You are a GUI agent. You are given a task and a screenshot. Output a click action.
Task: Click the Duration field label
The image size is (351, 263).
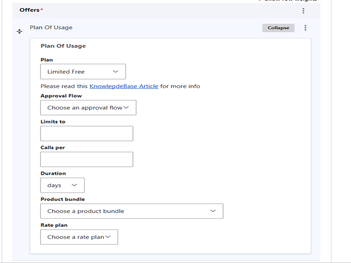click(x=53, y=173)
